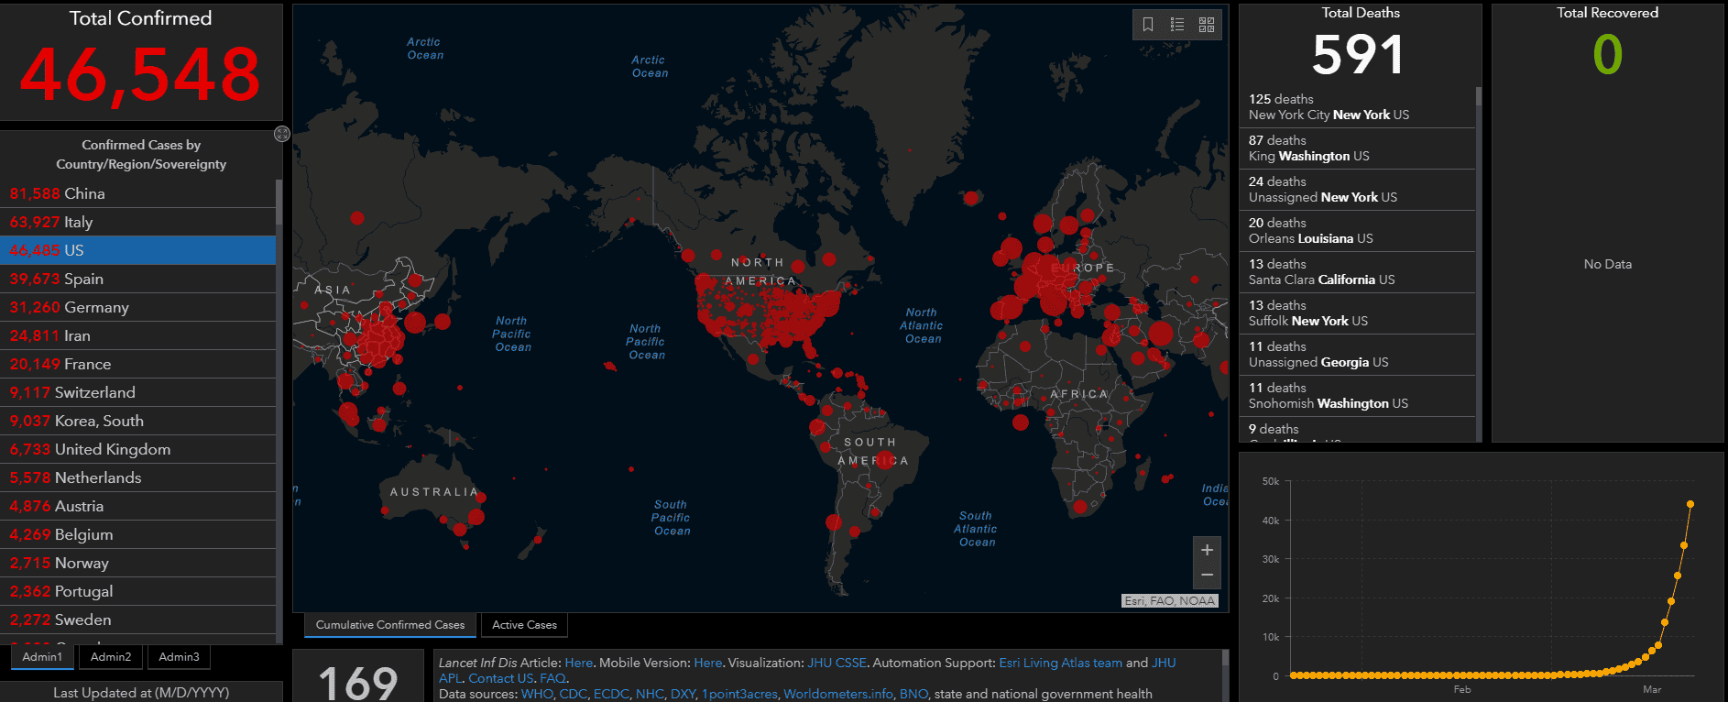Screen dimensions: 1728x702
Task: Select Korea, South row in list
Action: pyautogui.click(x=137, y=421)
